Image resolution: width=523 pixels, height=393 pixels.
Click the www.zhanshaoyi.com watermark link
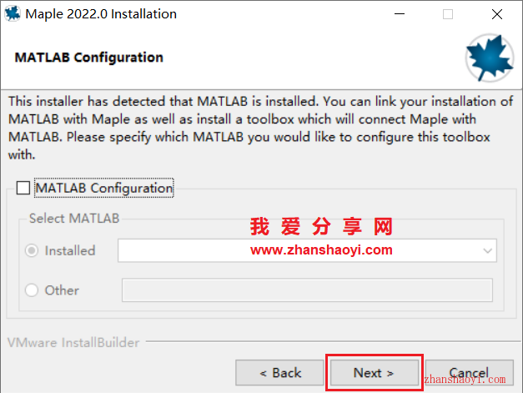point(321,249)
